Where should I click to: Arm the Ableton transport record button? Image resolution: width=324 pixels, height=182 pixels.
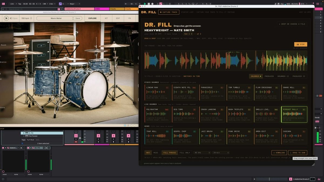click(152, 4)
